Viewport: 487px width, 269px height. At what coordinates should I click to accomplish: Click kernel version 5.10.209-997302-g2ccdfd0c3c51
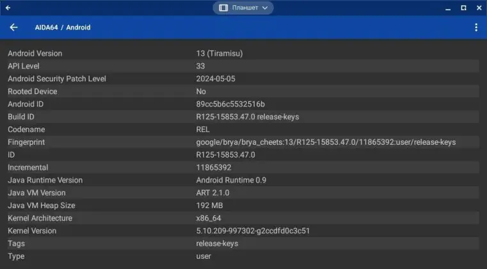(253, 231)
